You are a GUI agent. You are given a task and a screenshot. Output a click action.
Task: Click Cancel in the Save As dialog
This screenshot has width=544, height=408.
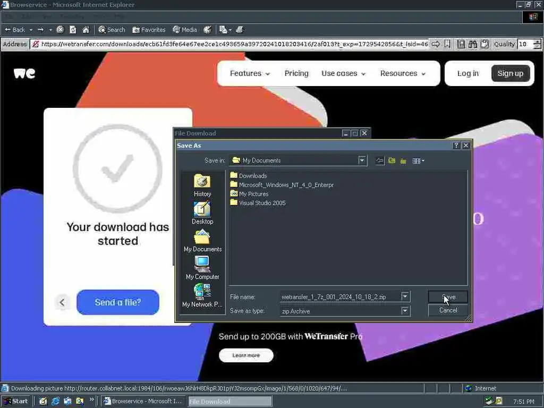448,310
